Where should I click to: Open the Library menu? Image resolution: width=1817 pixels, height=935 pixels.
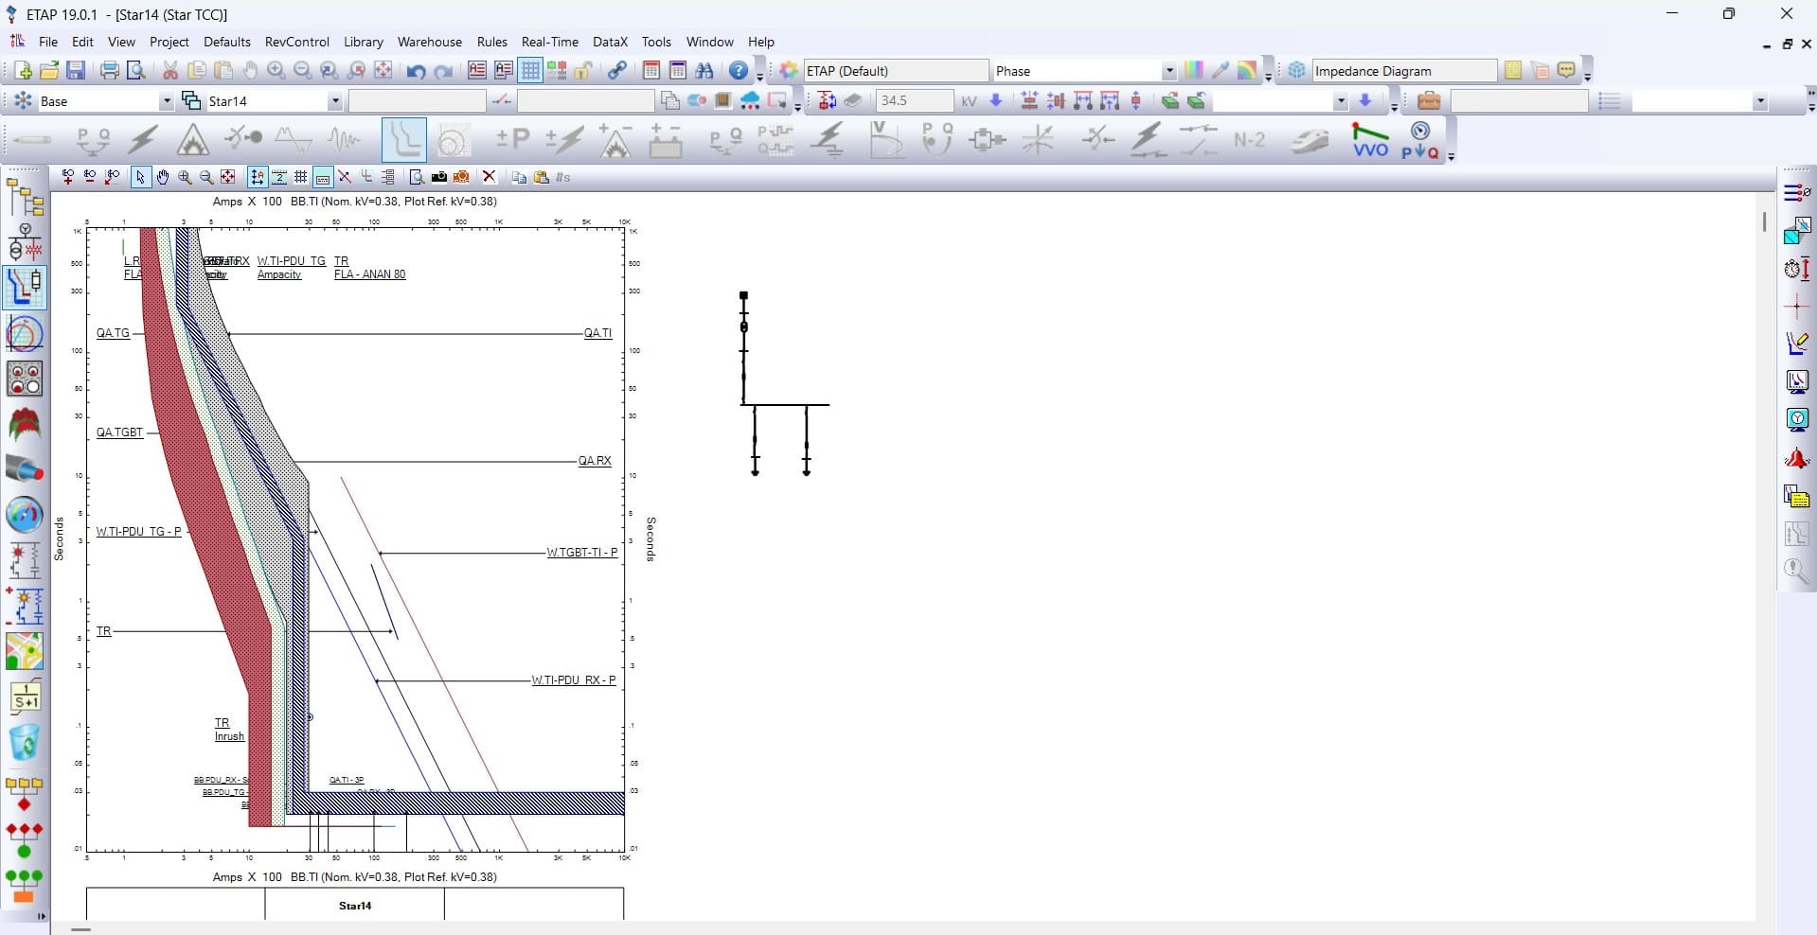point(363,42)
